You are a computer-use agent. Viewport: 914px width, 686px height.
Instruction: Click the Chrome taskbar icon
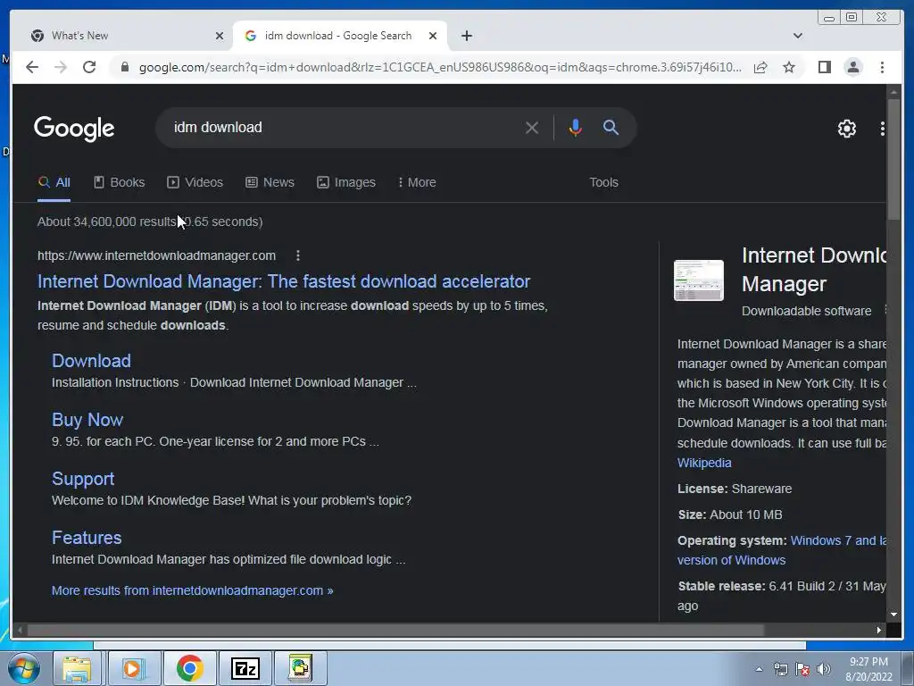pyautogui.click(x=189, y=668)
